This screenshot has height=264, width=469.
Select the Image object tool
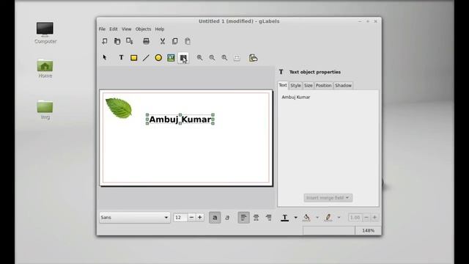[x=171, y=58]
